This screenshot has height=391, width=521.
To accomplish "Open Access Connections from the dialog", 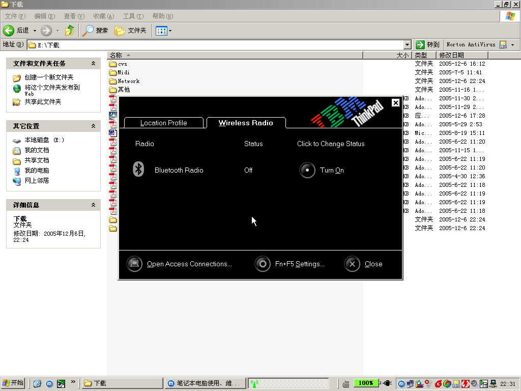I will click(134, 264).
